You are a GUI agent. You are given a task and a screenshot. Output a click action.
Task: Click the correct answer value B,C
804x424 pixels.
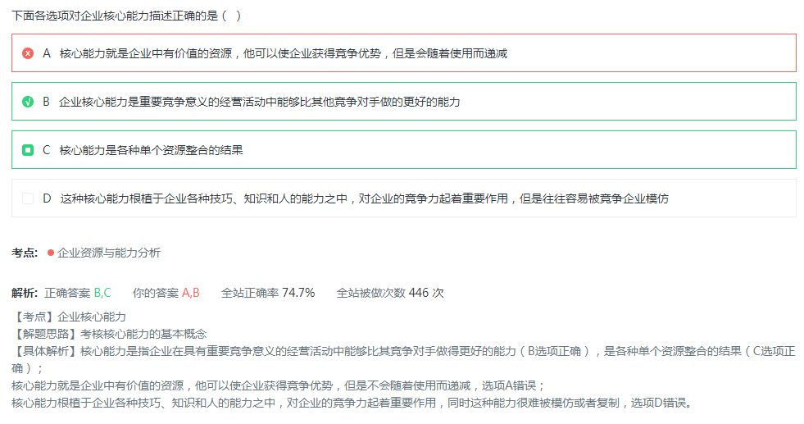(x=102, y=293)
